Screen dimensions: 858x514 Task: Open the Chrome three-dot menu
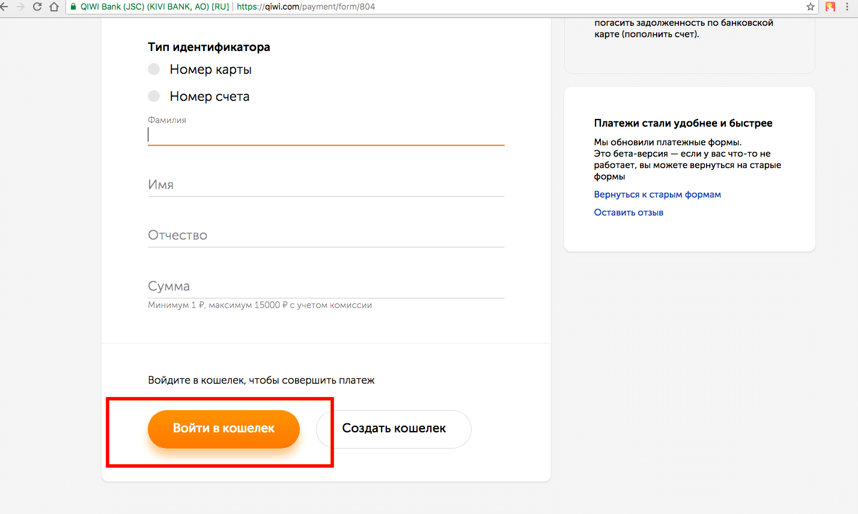[x=847, y=7]
